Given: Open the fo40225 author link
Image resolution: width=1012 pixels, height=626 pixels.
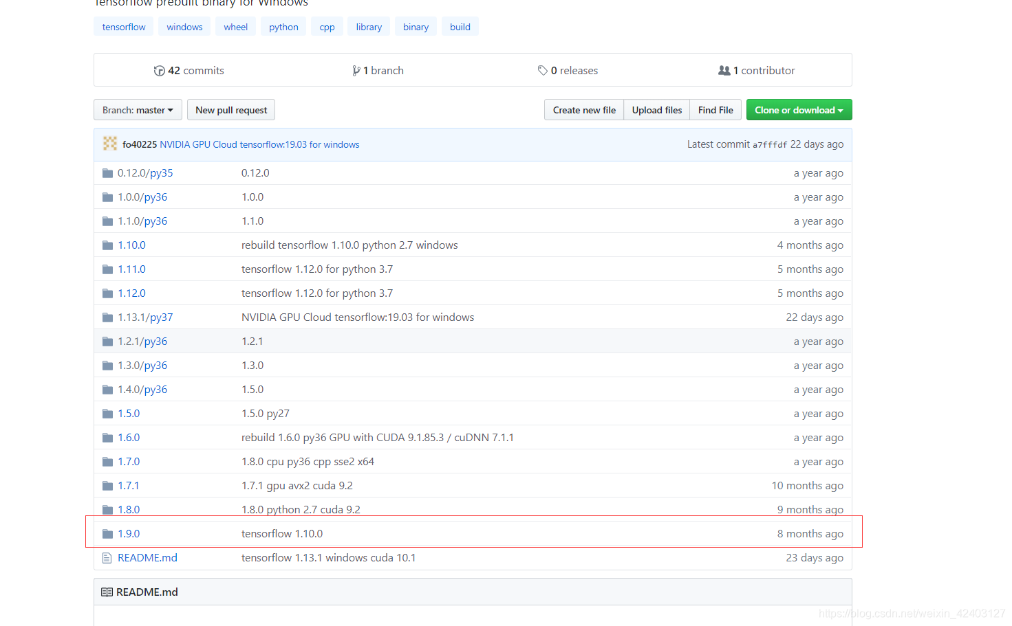Looking at the screenshot, I should (x=140, y=144).
